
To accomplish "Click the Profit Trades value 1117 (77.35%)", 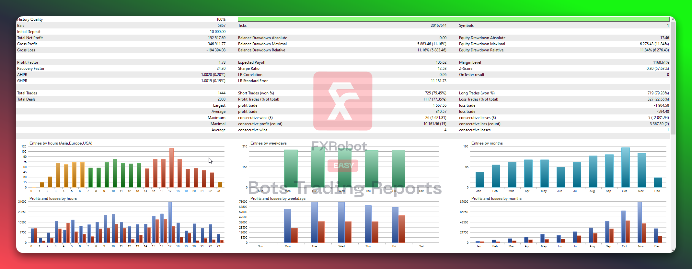I will pyautogui.click(x=435, y=99).
